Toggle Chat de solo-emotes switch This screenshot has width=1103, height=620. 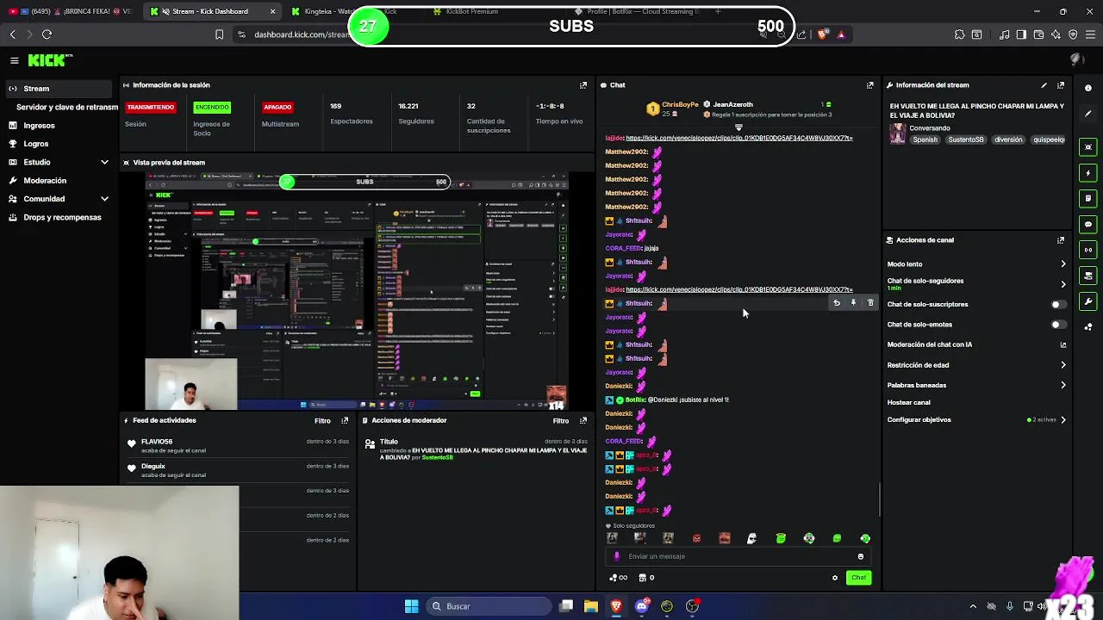tap(1057, 325)
